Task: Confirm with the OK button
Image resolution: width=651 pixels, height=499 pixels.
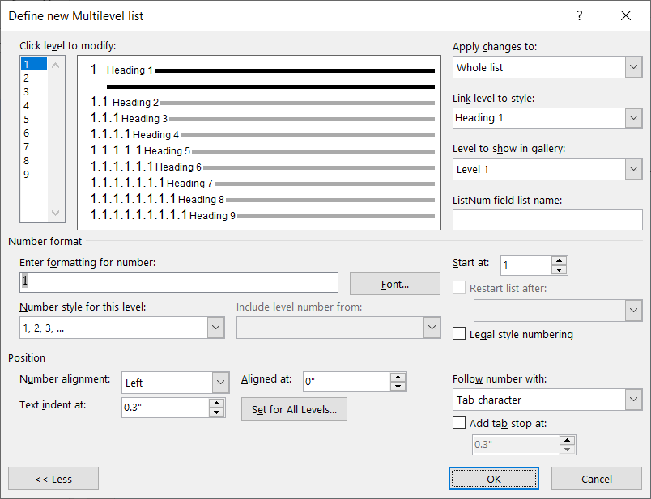Action: (x=494, y=479)
